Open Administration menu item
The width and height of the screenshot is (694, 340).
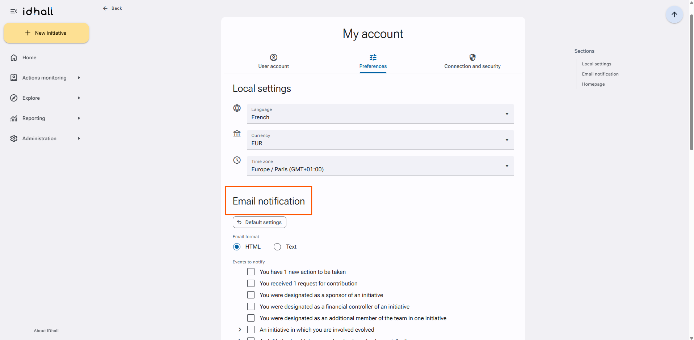pos(46,138)
